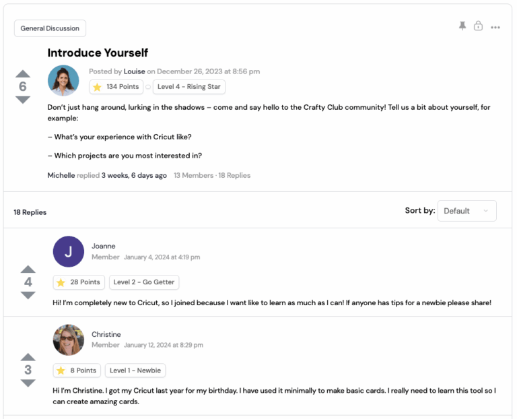
Task: Click Joanne's purple avatar
Action: pyautogui.click(x=68, y=251)
